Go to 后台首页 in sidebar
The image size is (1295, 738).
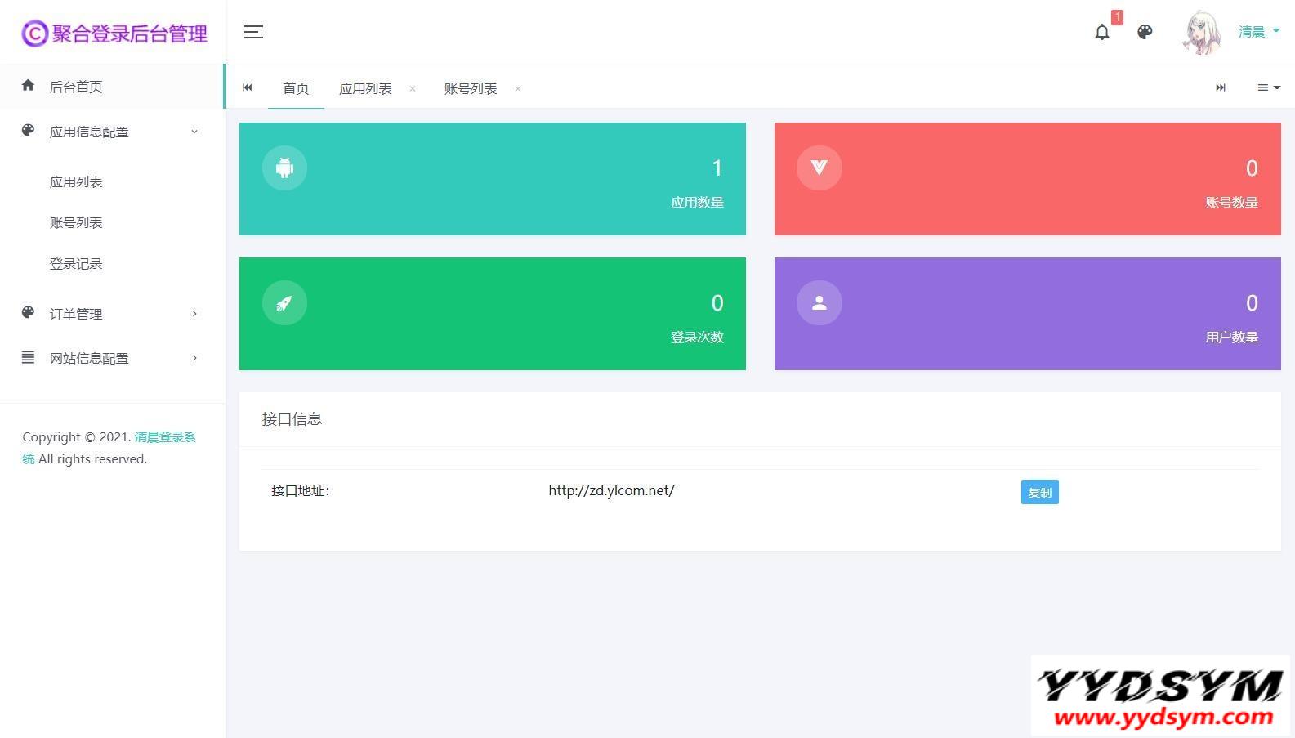[x=112, y=86]
